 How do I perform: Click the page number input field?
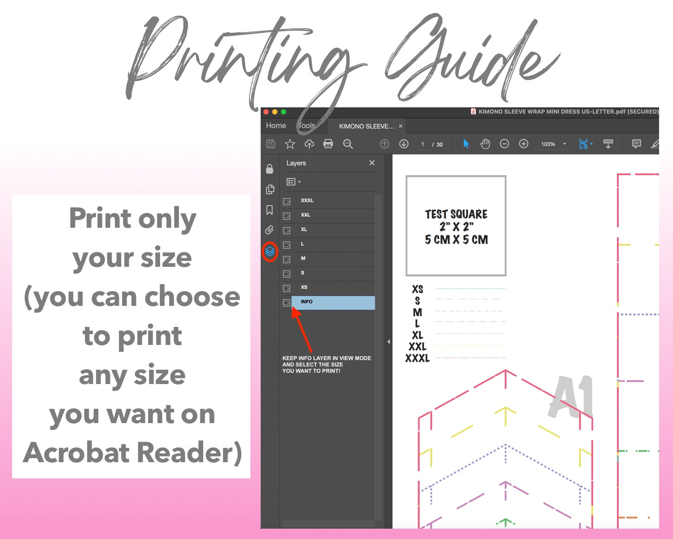pyautogui.click(x=423, y=144)
